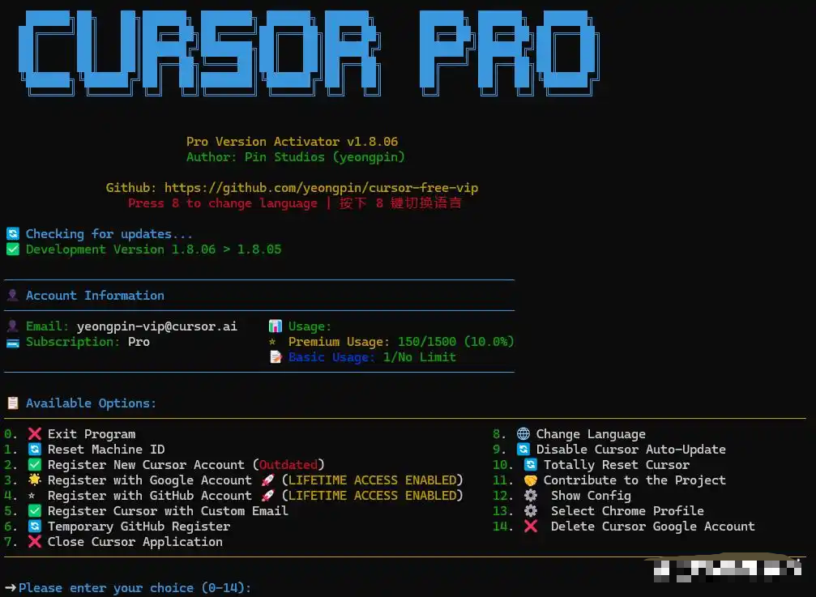Click the email yeongpin-vip@cursor.ai
Image resolution: width=816 pixels, height=597 pixels.
(157, 326)
